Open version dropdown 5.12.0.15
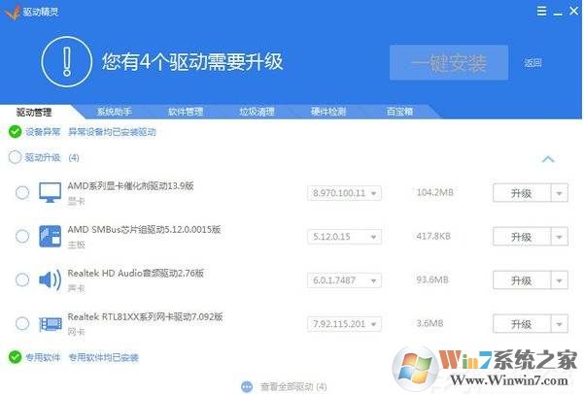The height and width of the screenshot is (394, 584). click(x=345, y=237)
